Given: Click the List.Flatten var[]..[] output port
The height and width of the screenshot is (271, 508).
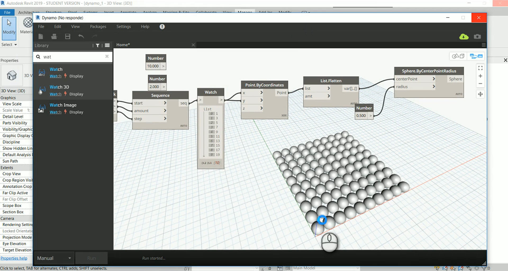Looking at the screenshot, I should (350, 88).
